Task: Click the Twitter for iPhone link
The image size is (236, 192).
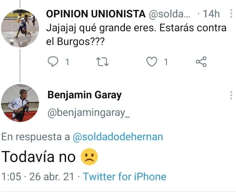Action: click(125, 176)
